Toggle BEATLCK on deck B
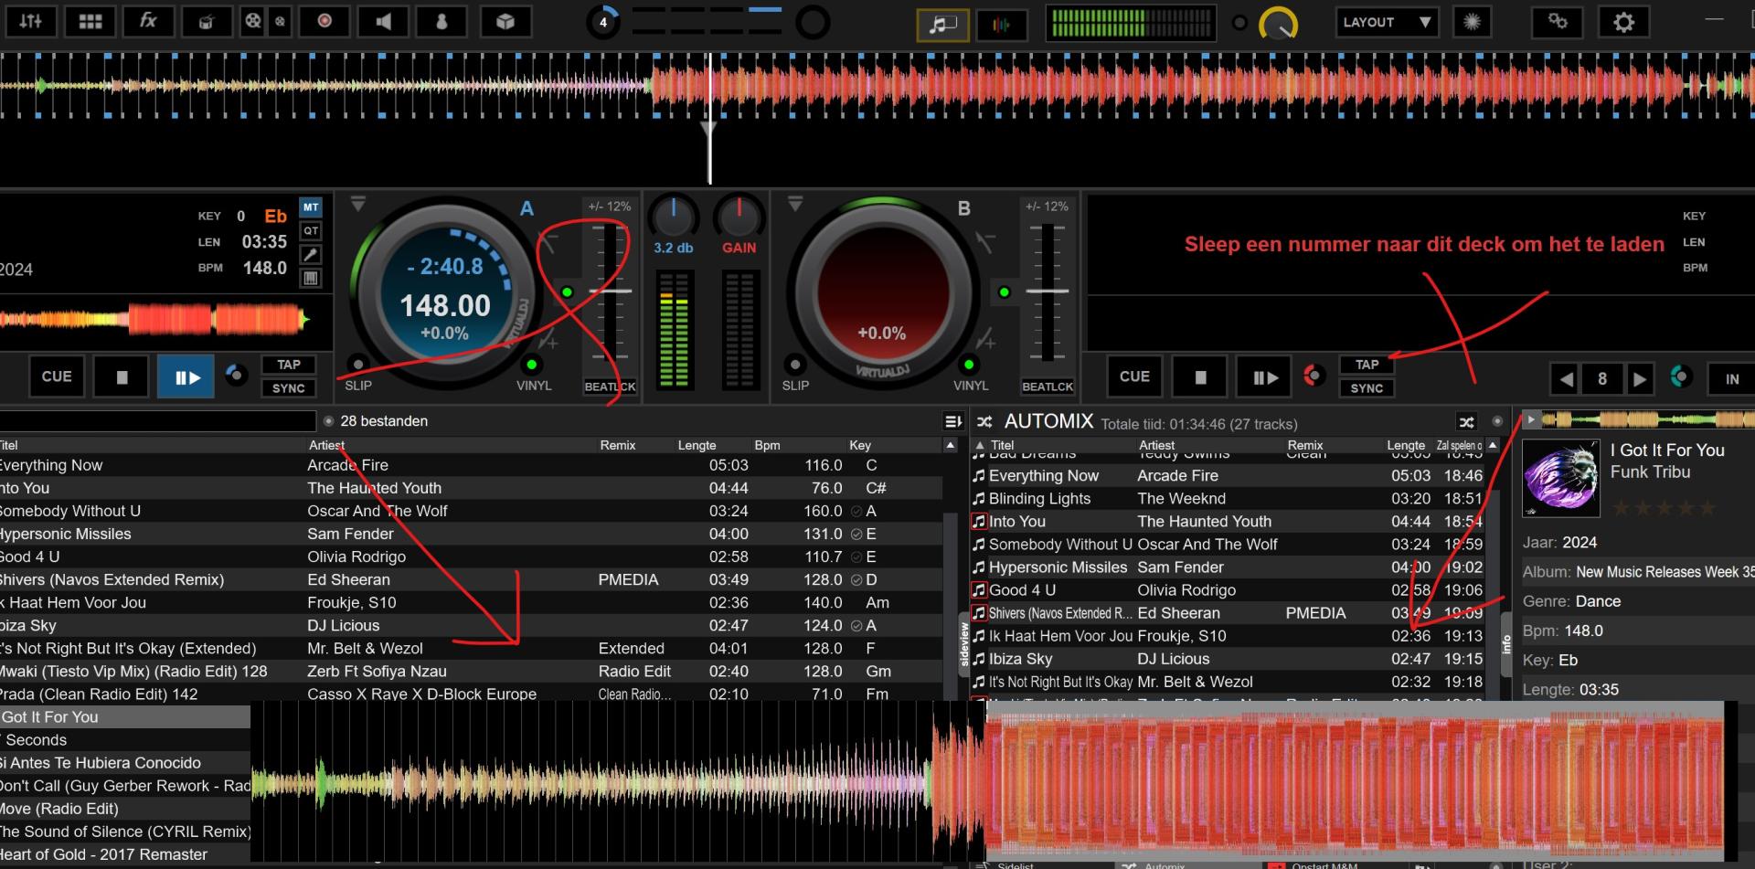This screenshot has width=1755, height=869. [1048, 387]
